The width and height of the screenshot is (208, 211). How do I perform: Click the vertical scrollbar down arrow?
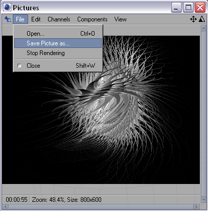203,199
